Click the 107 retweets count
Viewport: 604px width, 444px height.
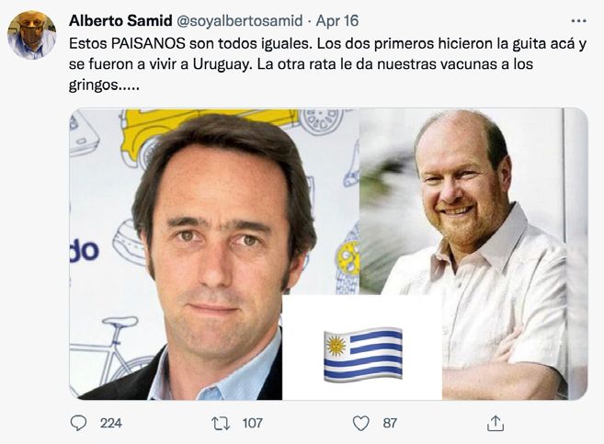pos(252,423)
